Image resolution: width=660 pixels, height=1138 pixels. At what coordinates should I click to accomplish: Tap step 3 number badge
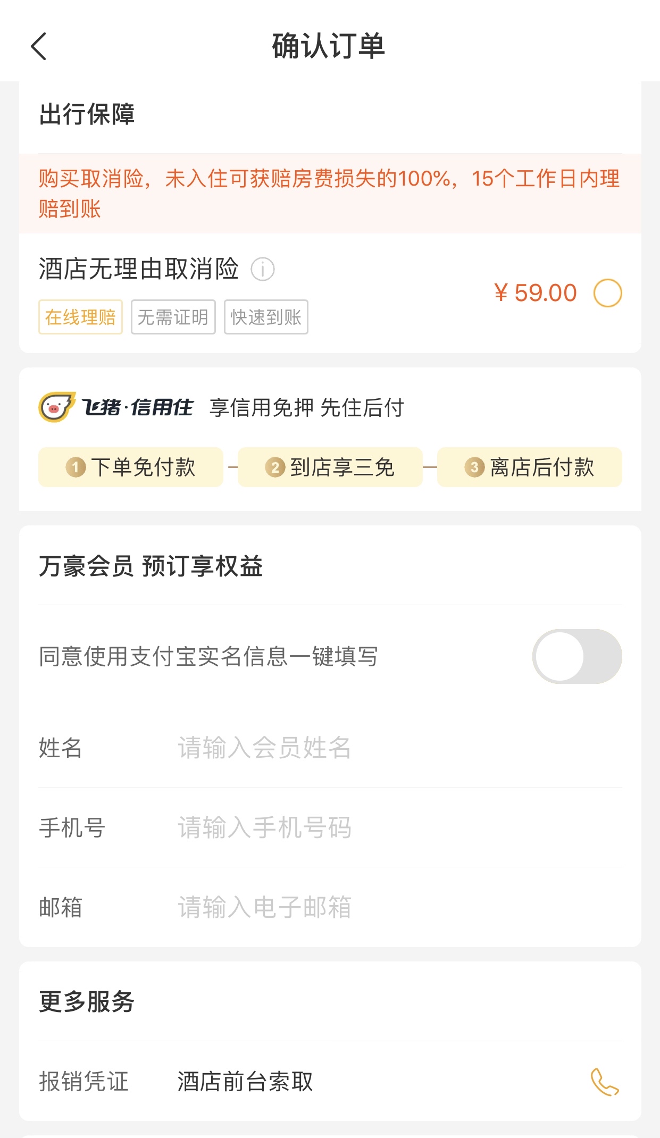click(x=474, y=467)
